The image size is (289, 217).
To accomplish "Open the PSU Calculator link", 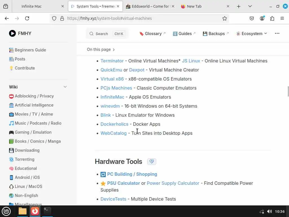I will (124, 183).
